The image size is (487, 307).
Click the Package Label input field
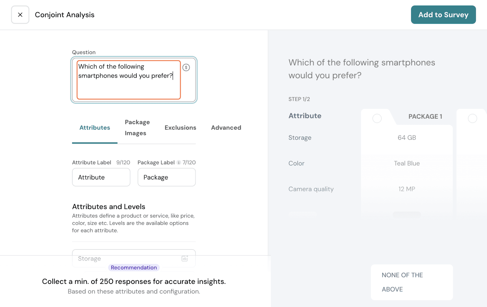(166, 177)
